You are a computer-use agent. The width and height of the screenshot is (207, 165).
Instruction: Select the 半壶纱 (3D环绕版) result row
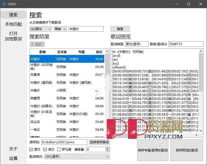tap(67, 67)
